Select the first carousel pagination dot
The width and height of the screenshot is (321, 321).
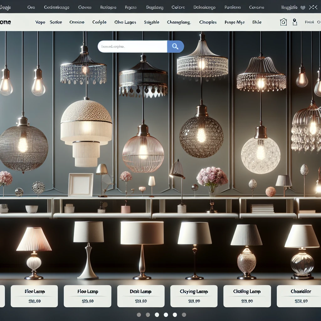click(x=139, y=315)
